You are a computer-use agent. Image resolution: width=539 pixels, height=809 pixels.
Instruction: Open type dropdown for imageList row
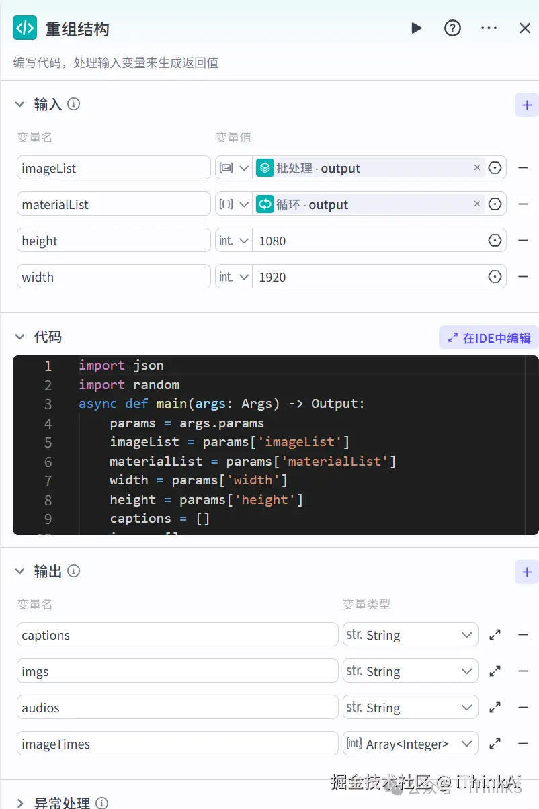point(234,168)
